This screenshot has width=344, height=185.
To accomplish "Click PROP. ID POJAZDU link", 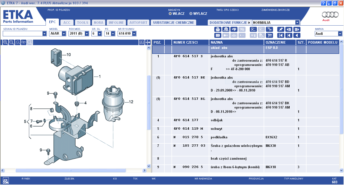I will pos(59,10).
